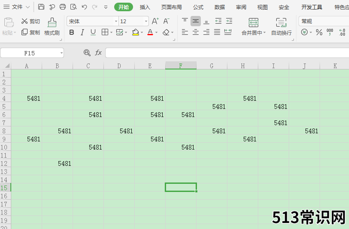Click 复制 to copy selection
349x229 pixels.
point(31,32)
